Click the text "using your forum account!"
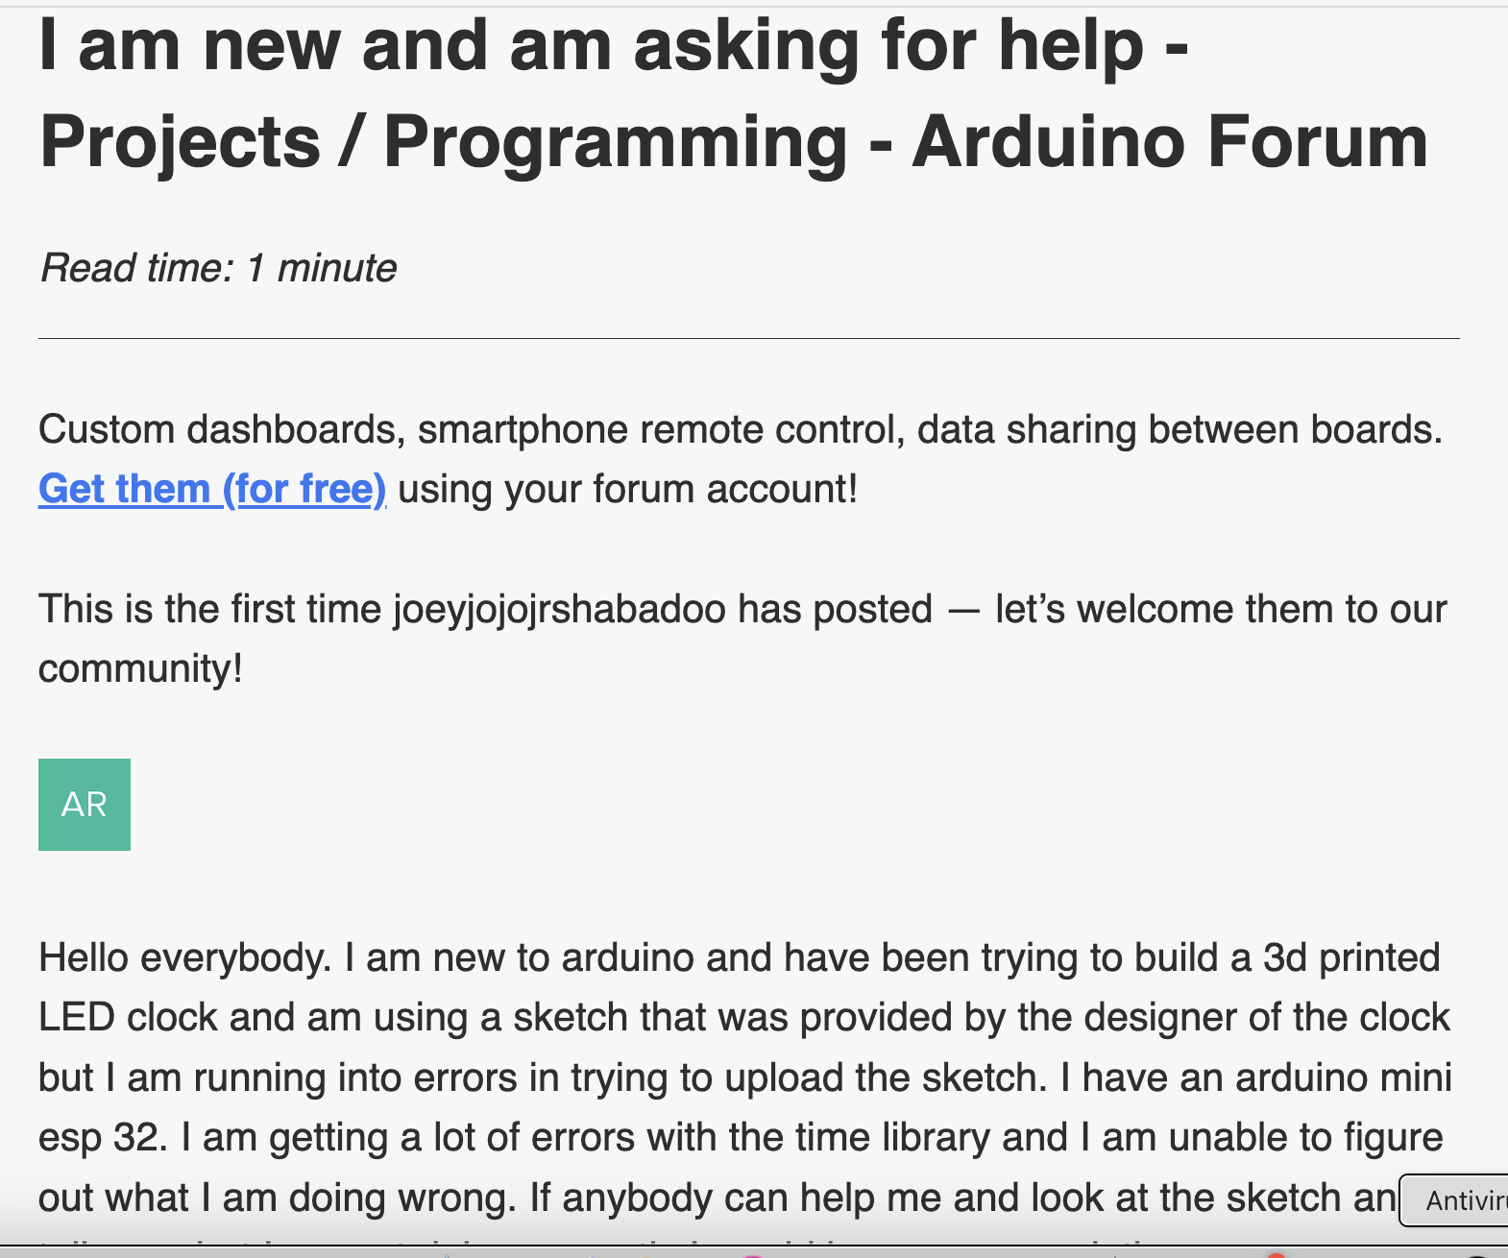Screen dimensions: 1508x1258 coord(627,489)
